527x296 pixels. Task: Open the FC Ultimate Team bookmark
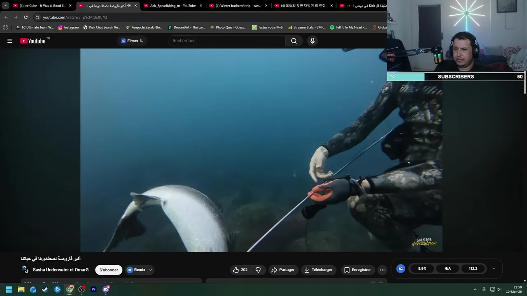(35, 28)
